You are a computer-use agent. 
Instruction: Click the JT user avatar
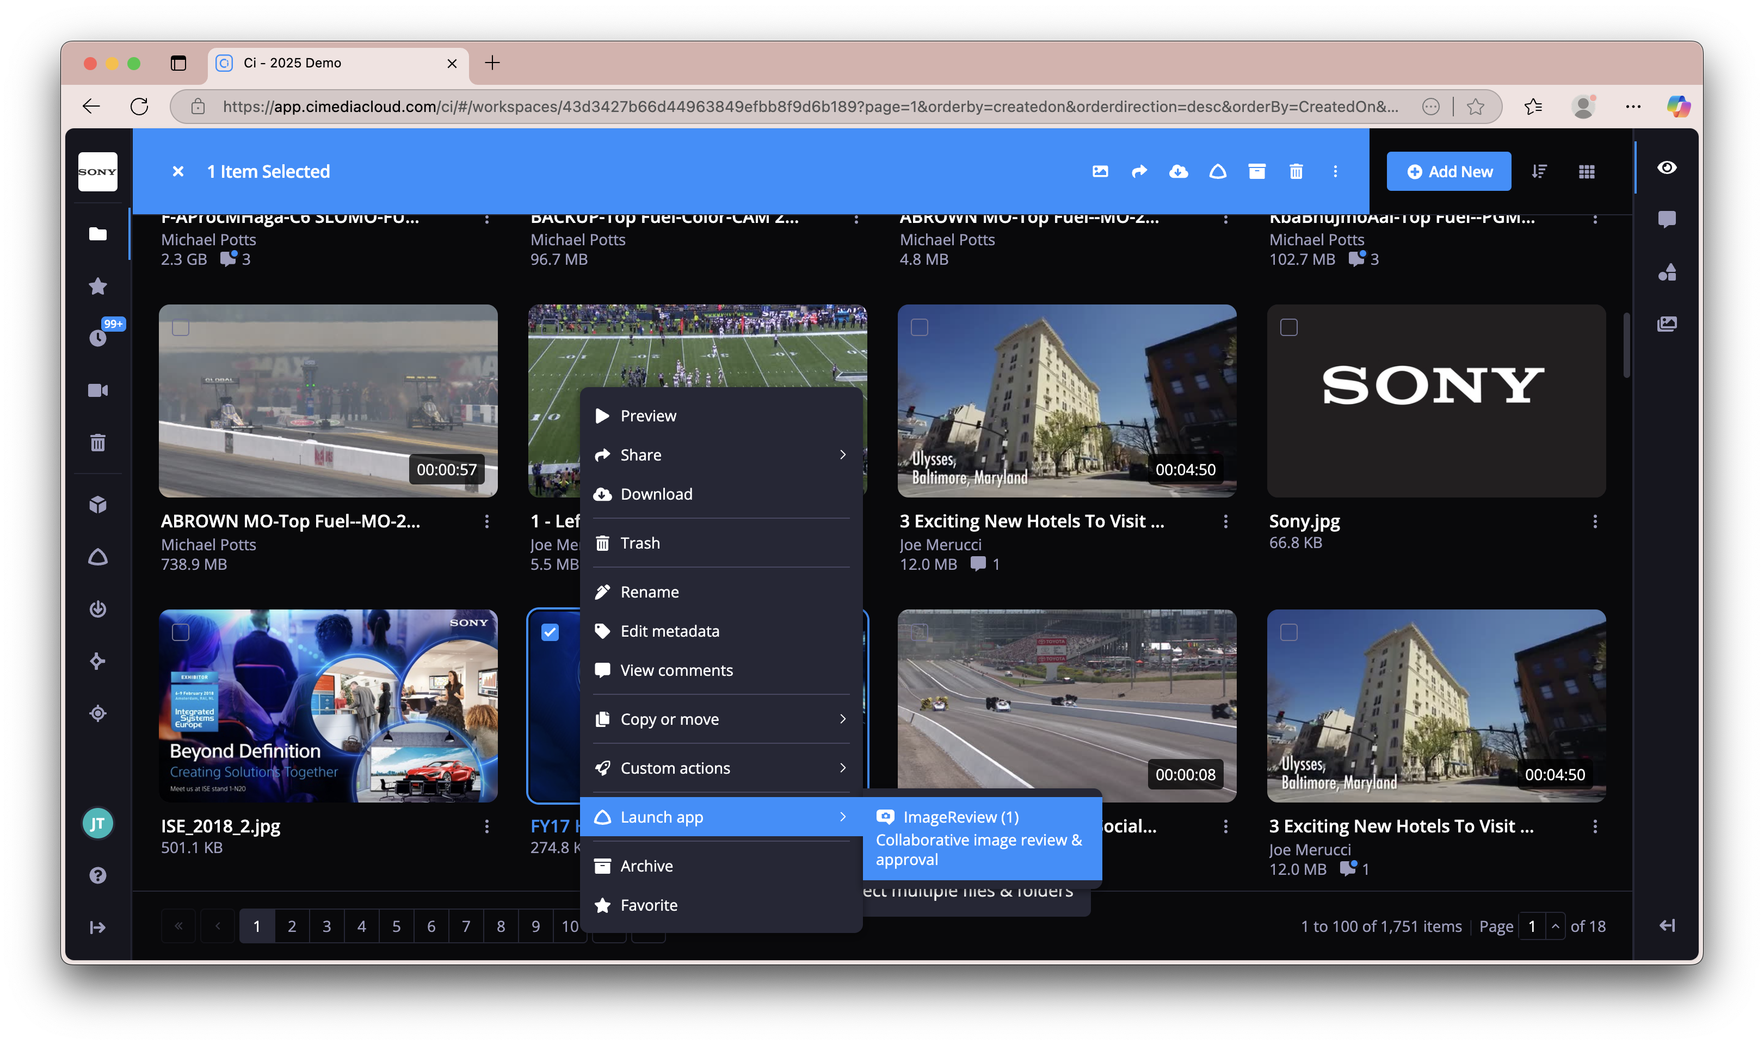pyautogui.click(x=98, y=824)
